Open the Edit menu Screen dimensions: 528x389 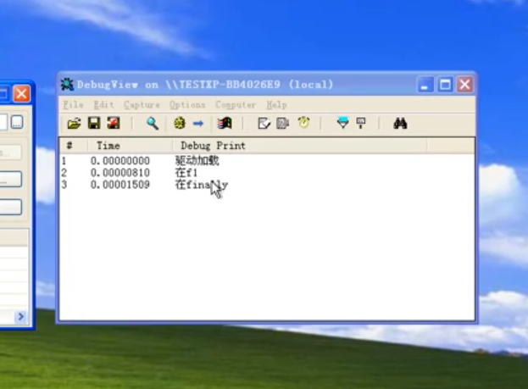click(103, 105)
